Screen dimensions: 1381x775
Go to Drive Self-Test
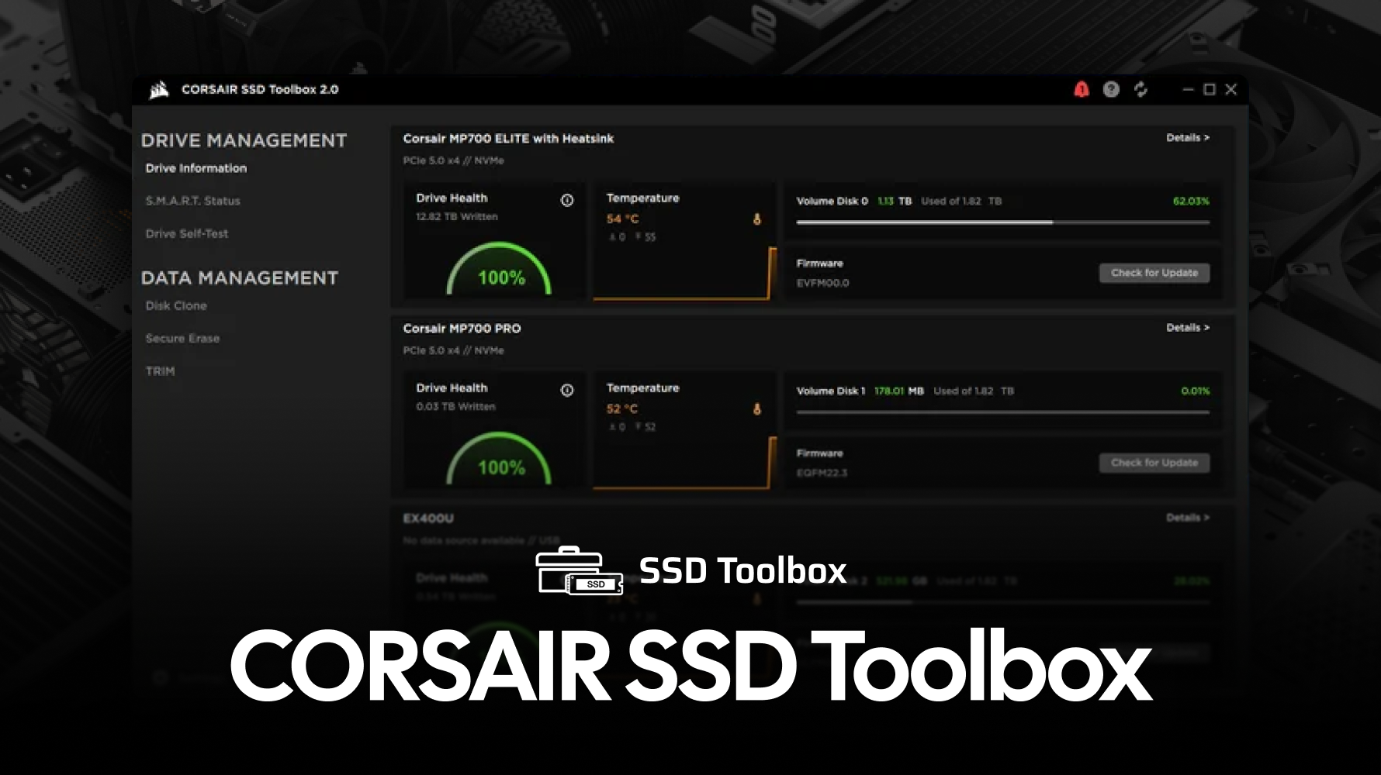187,233
